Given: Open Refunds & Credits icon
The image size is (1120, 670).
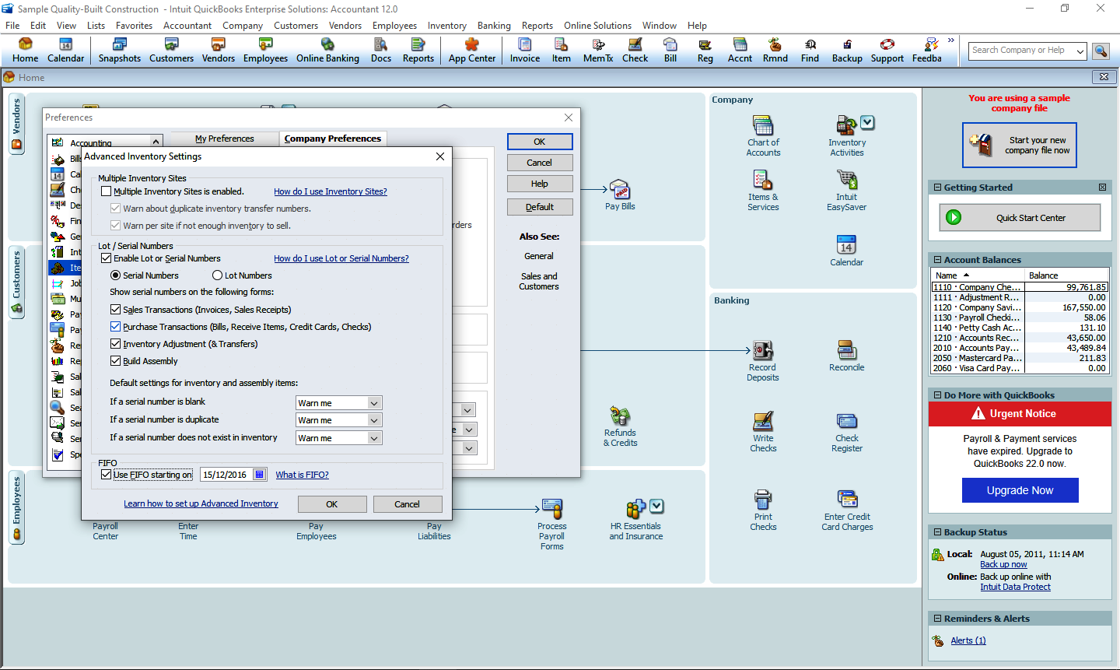Looking at the screenshot, I should coord(620,426).
